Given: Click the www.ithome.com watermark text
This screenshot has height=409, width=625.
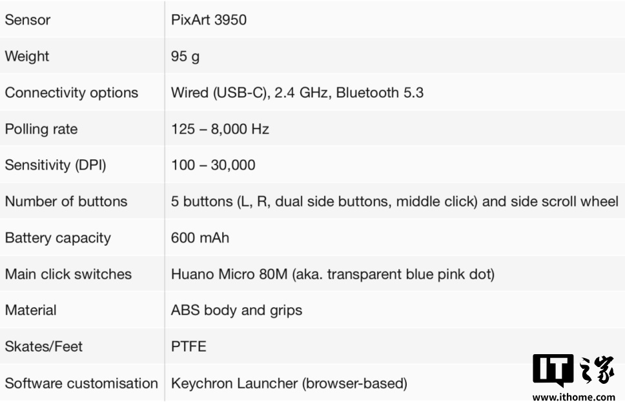Looking at the screenshot, I should pyautogui.click(x=573, y=398).
